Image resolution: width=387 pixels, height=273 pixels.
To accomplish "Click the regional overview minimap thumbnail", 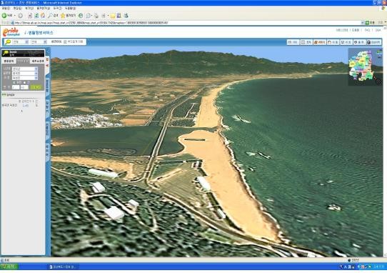I will 365,67.
